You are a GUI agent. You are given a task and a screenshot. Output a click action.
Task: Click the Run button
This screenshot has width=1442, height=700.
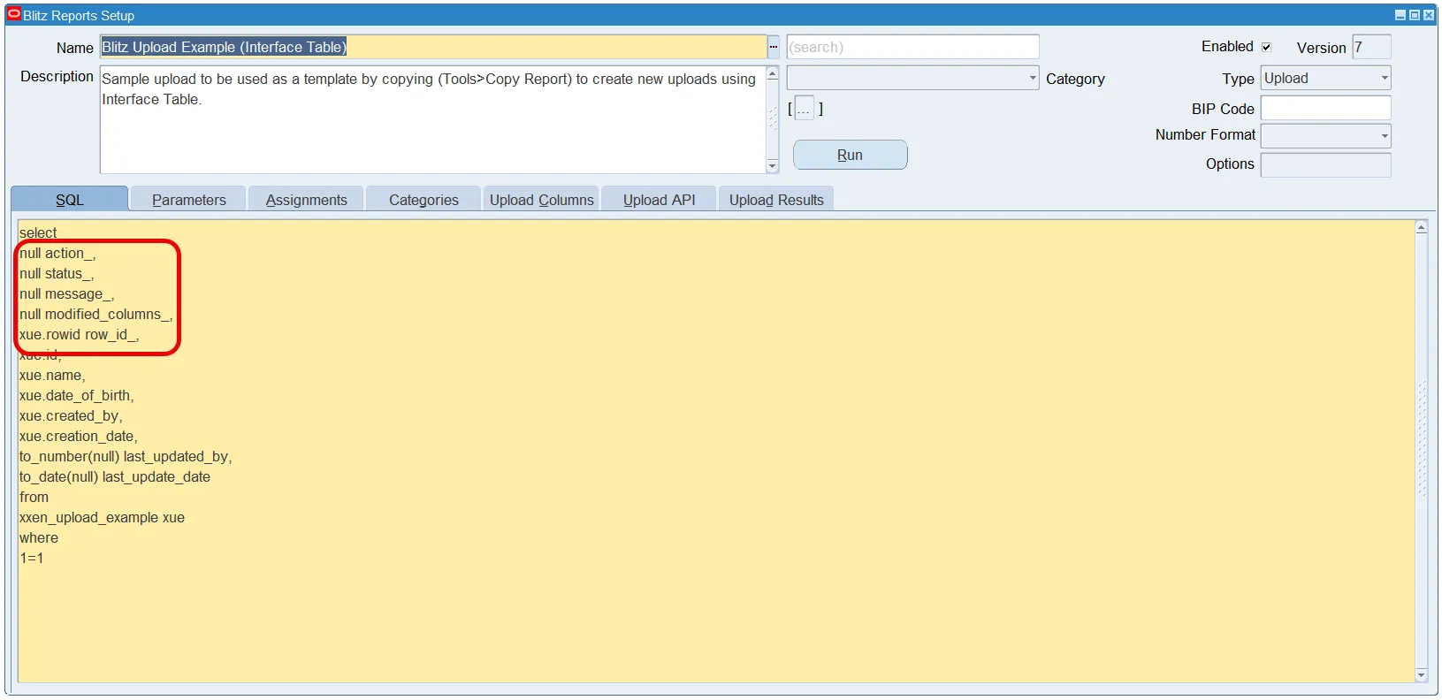tap(850, 155)
